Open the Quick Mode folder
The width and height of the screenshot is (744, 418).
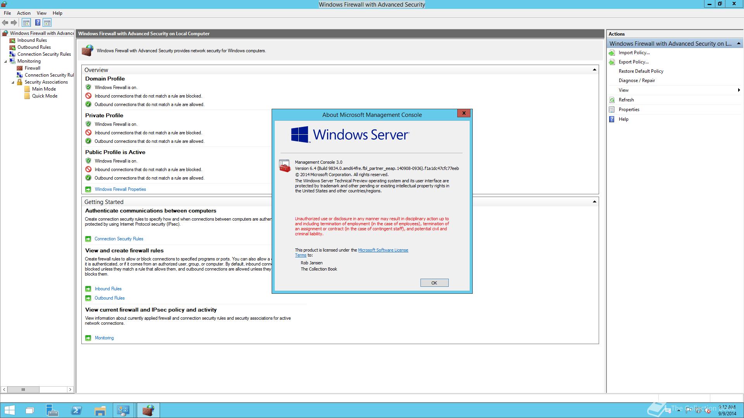point(45,96)
